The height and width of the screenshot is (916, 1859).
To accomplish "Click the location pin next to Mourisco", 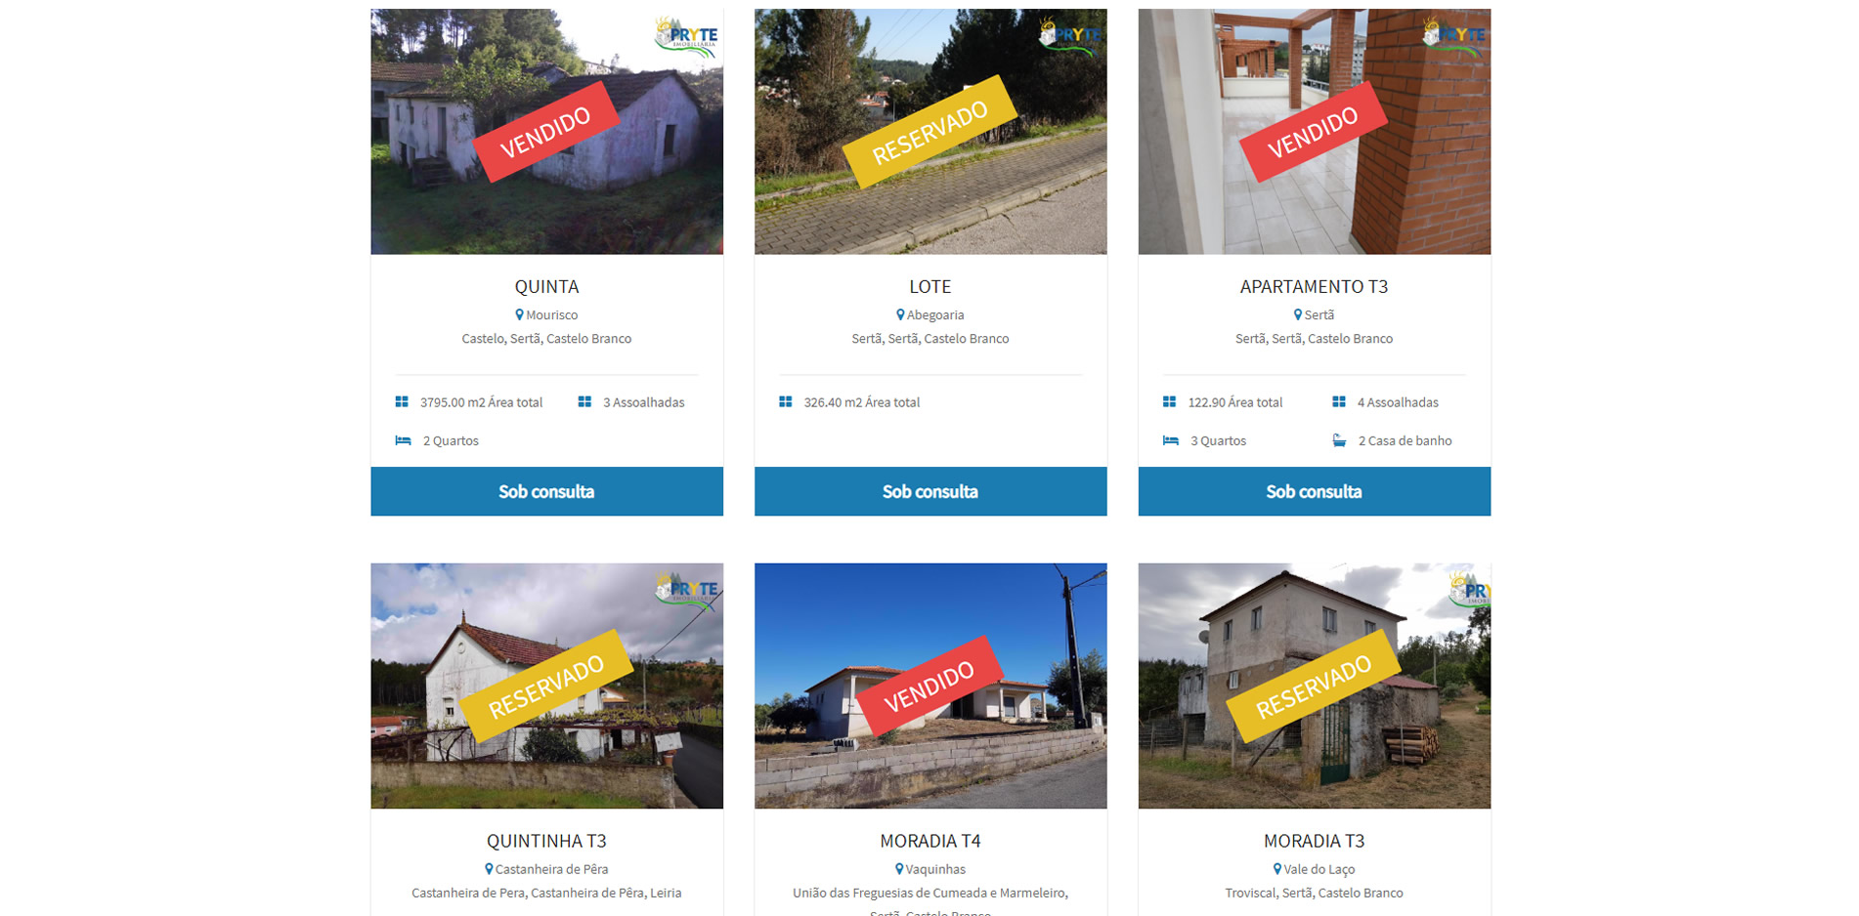I will [x=519, y=314].
